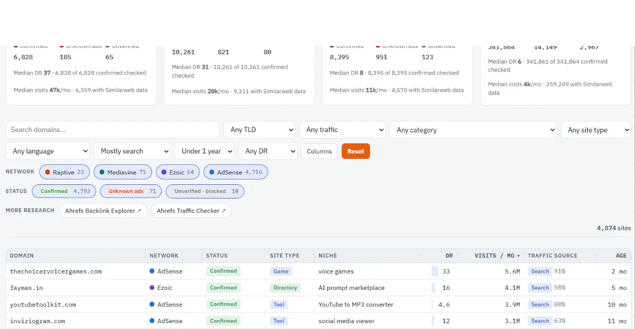Click the orange Reset button
635x329 pixels.
click(356, 151)
